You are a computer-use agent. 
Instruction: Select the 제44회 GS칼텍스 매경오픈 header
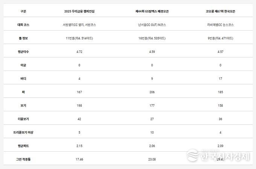[152, 11]
